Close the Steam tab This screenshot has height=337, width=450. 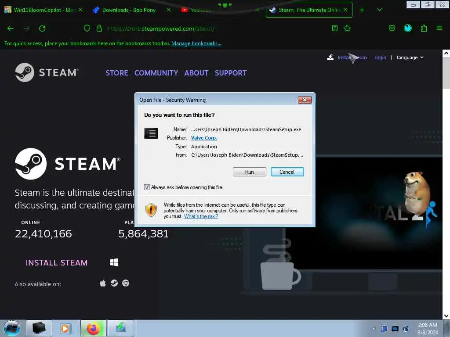(345, 10)
